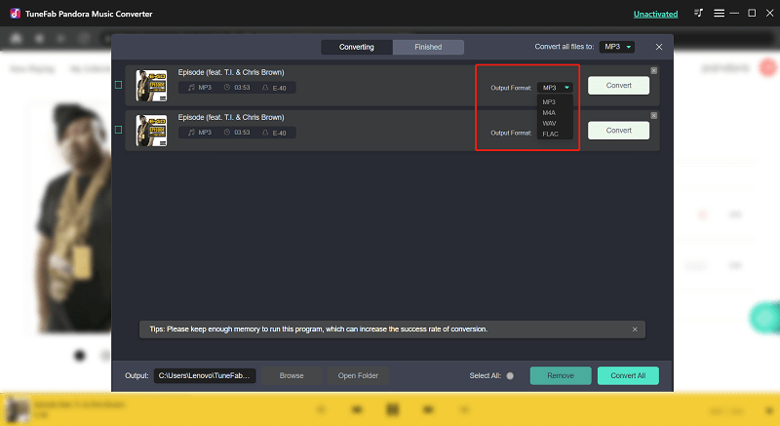
Task: Tick the checkbox for the second song
Action: click(x=119, y=130)
